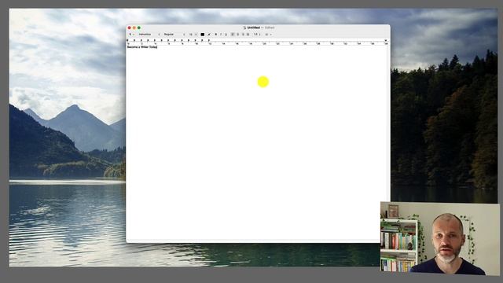Viewport: 503px width, 283px height.
Task: Click the Untitled document title
Action: click(x=253, y=28)
